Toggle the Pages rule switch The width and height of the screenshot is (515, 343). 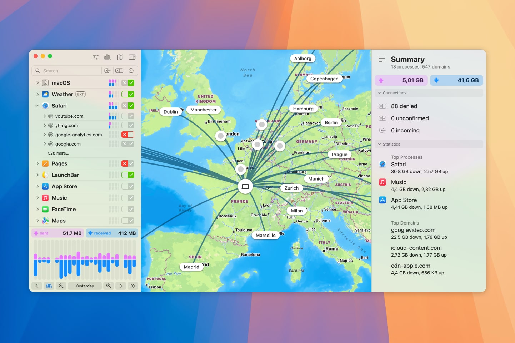pyautogui.click(x=128, y=163)
